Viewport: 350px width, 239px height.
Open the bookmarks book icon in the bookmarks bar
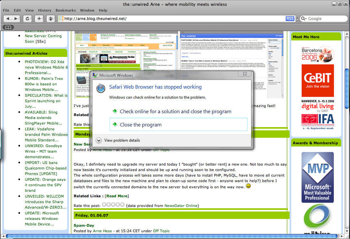[x=8, y=27]
